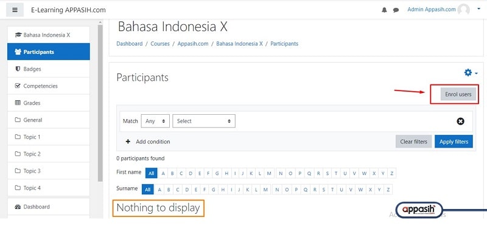Filter First name by letter S
The height and width of the screenshot is (226, 487).
click(x=327, y=173)
